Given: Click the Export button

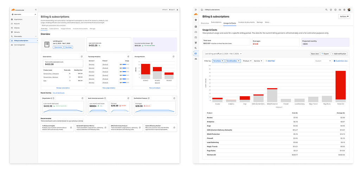Looking at the screenshot, I should (325, 54).
